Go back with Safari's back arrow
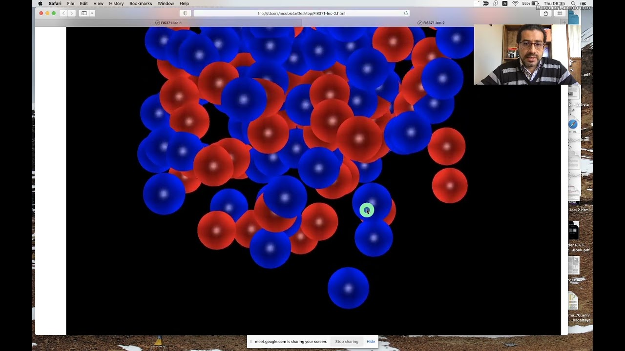Image resolution: width=625 pixels, height=351 pixels. 63,13
